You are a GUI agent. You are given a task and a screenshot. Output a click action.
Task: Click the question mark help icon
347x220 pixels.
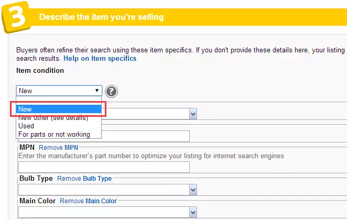point(111,91)
